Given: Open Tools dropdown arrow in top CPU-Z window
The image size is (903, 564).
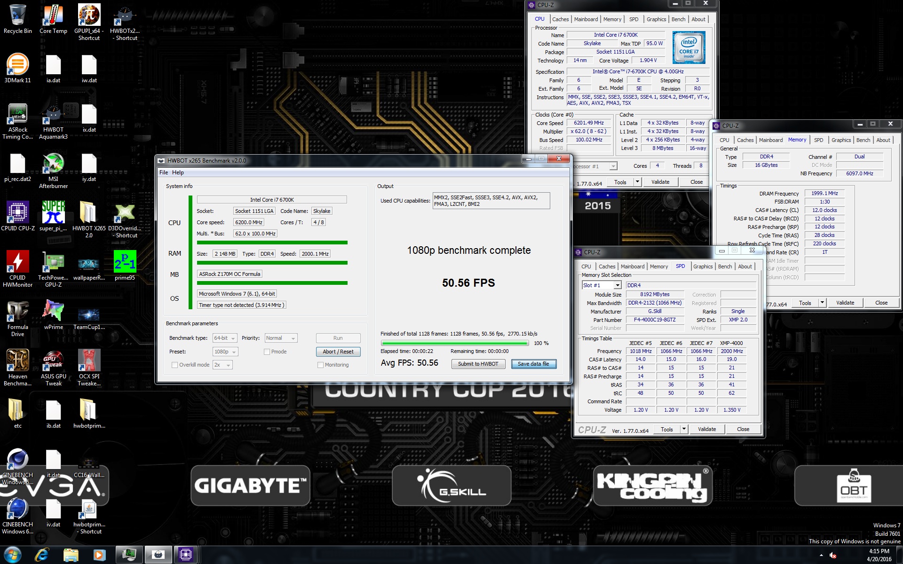Looking at the screenshot, I should 637,182.
